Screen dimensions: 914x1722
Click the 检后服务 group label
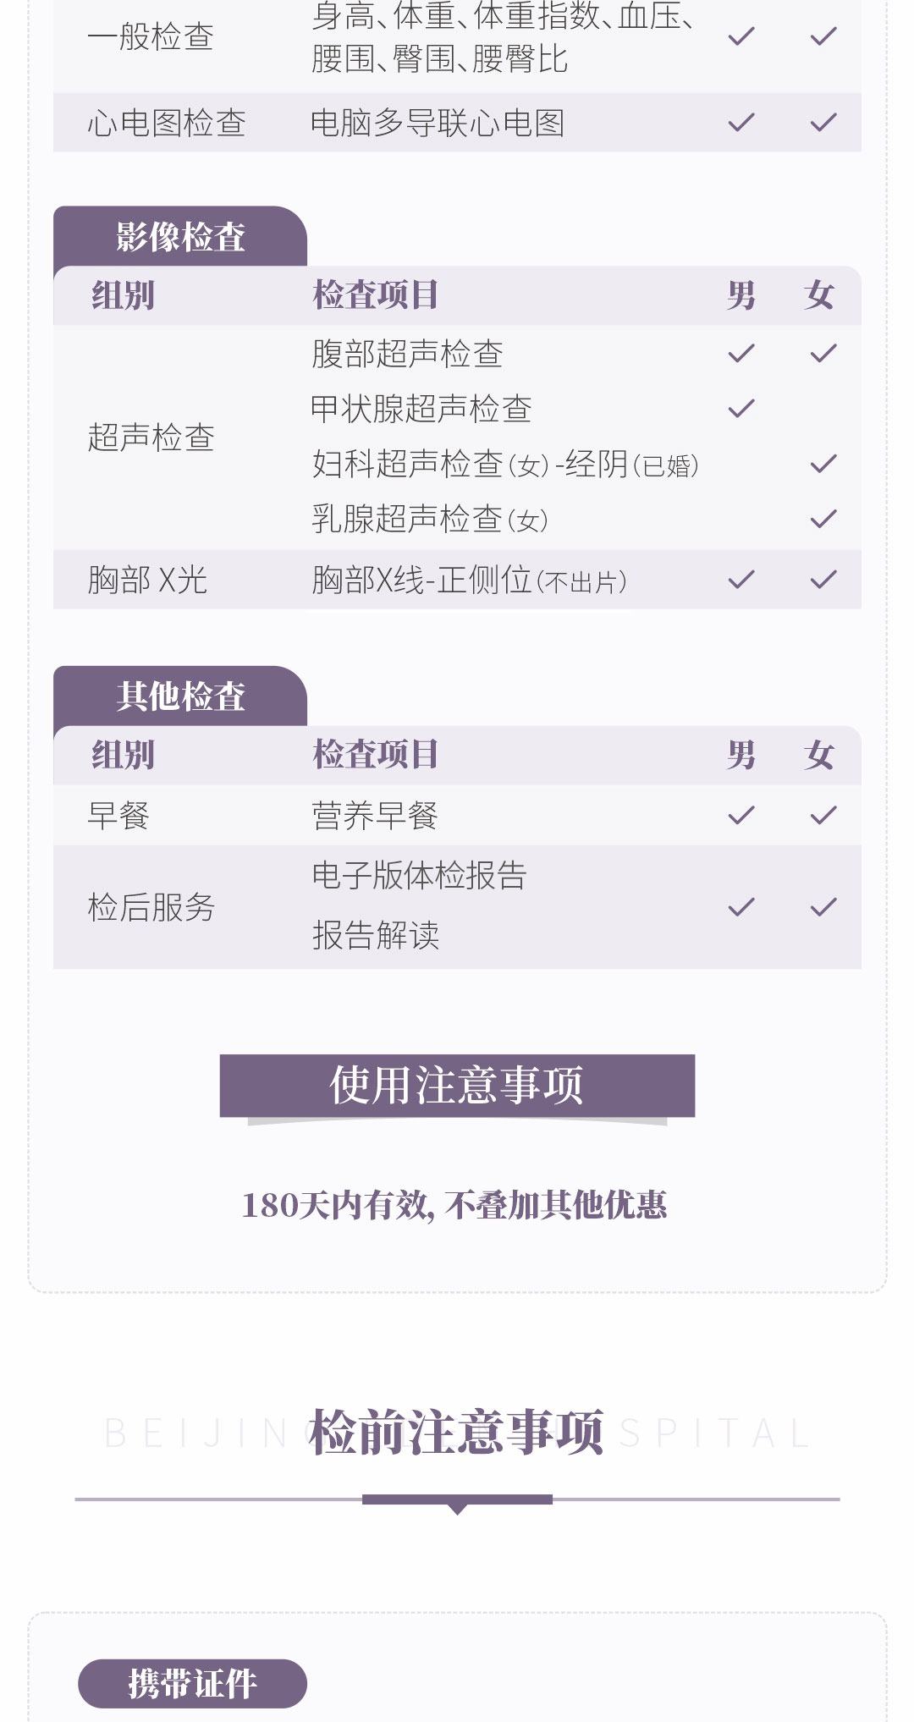pos(151,907)
